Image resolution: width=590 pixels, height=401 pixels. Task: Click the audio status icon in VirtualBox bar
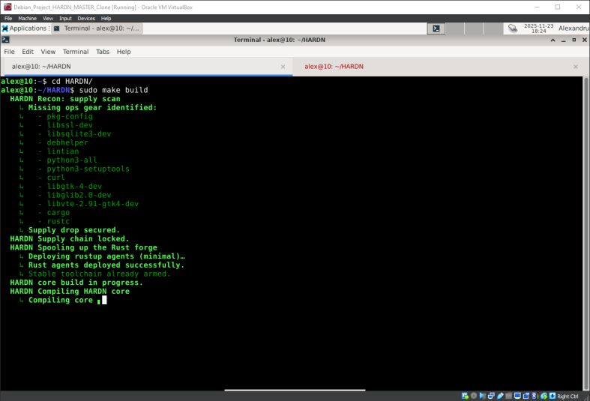click(482, 396)
